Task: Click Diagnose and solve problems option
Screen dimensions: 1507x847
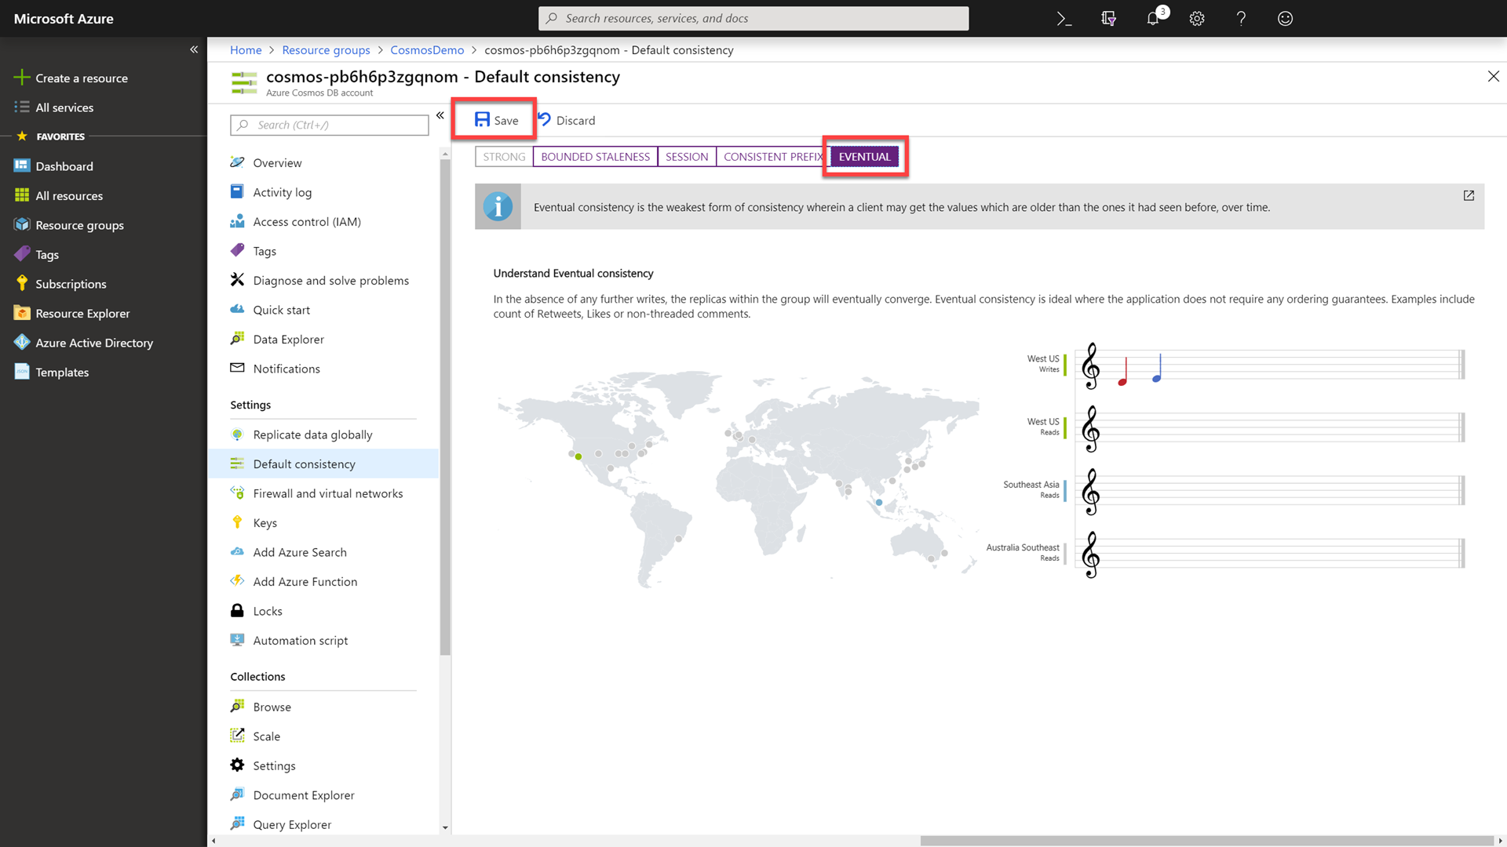Action: [330, 279]
